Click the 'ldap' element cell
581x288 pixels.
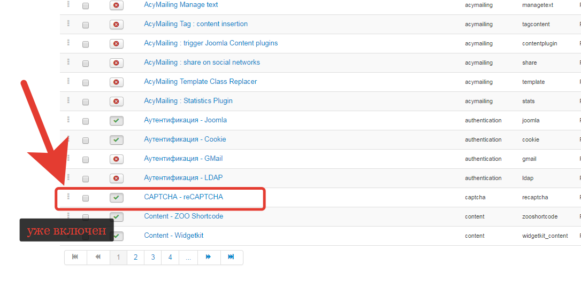[x=528, y=178]
